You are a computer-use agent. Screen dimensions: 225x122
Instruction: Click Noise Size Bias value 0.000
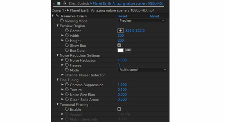[122, 94]
